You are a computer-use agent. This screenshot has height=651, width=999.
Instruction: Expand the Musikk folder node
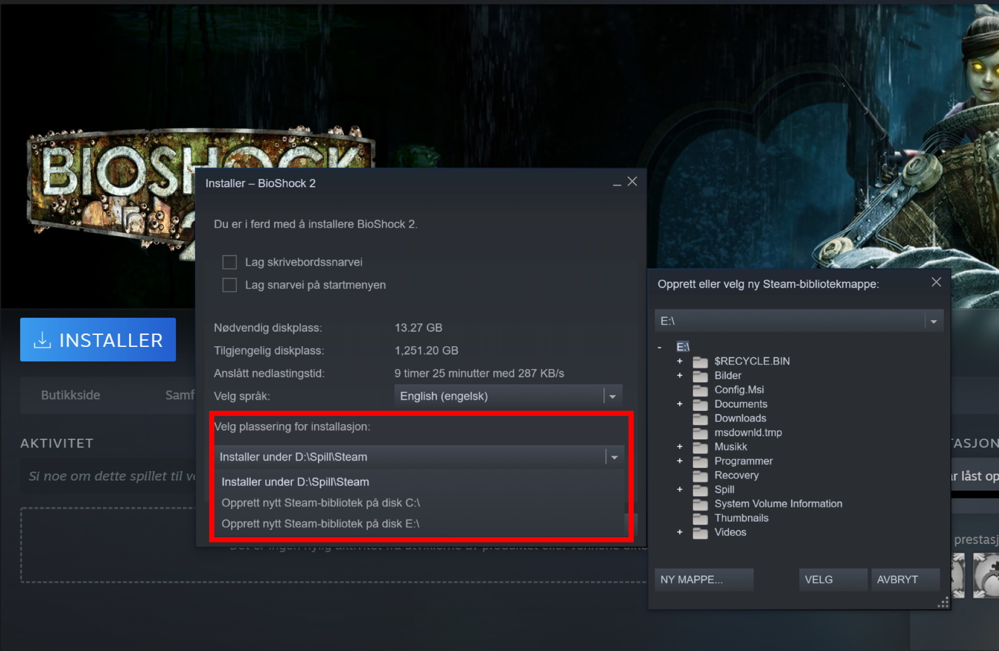click(680, 447)
